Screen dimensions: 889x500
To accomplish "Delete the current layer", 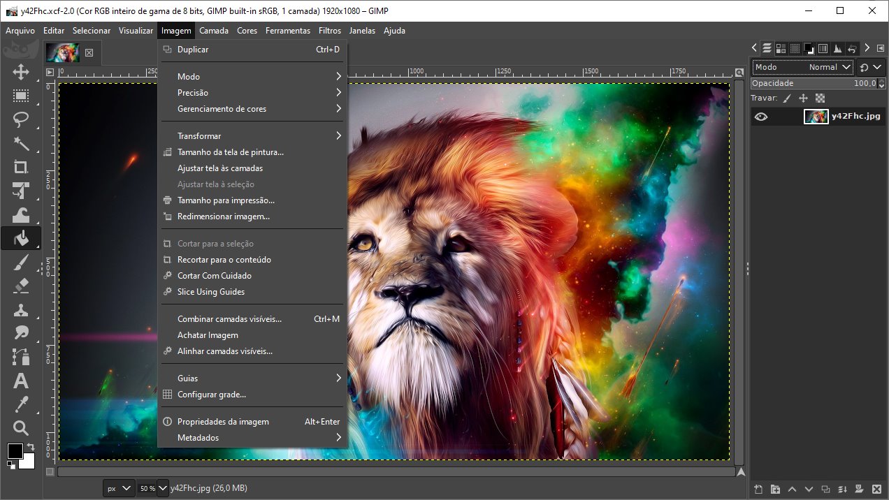I will pyautogui.click(x=876, y=489).
